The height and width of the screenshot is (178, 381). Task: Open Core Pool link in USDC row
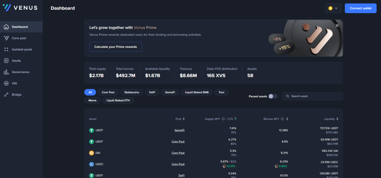(x=178, y=164)
